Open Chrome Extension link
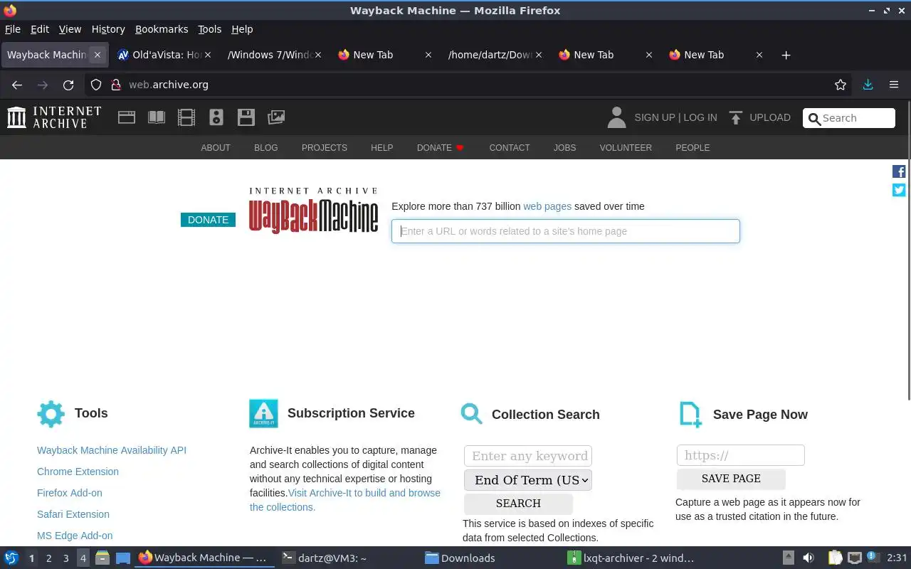The image size is (911, 569). pos(78,472)
